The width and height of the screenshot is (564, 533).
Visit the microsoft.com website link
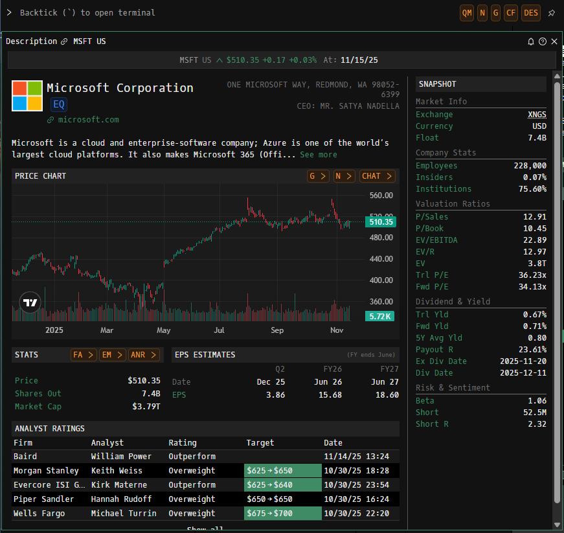coord(88,120)
